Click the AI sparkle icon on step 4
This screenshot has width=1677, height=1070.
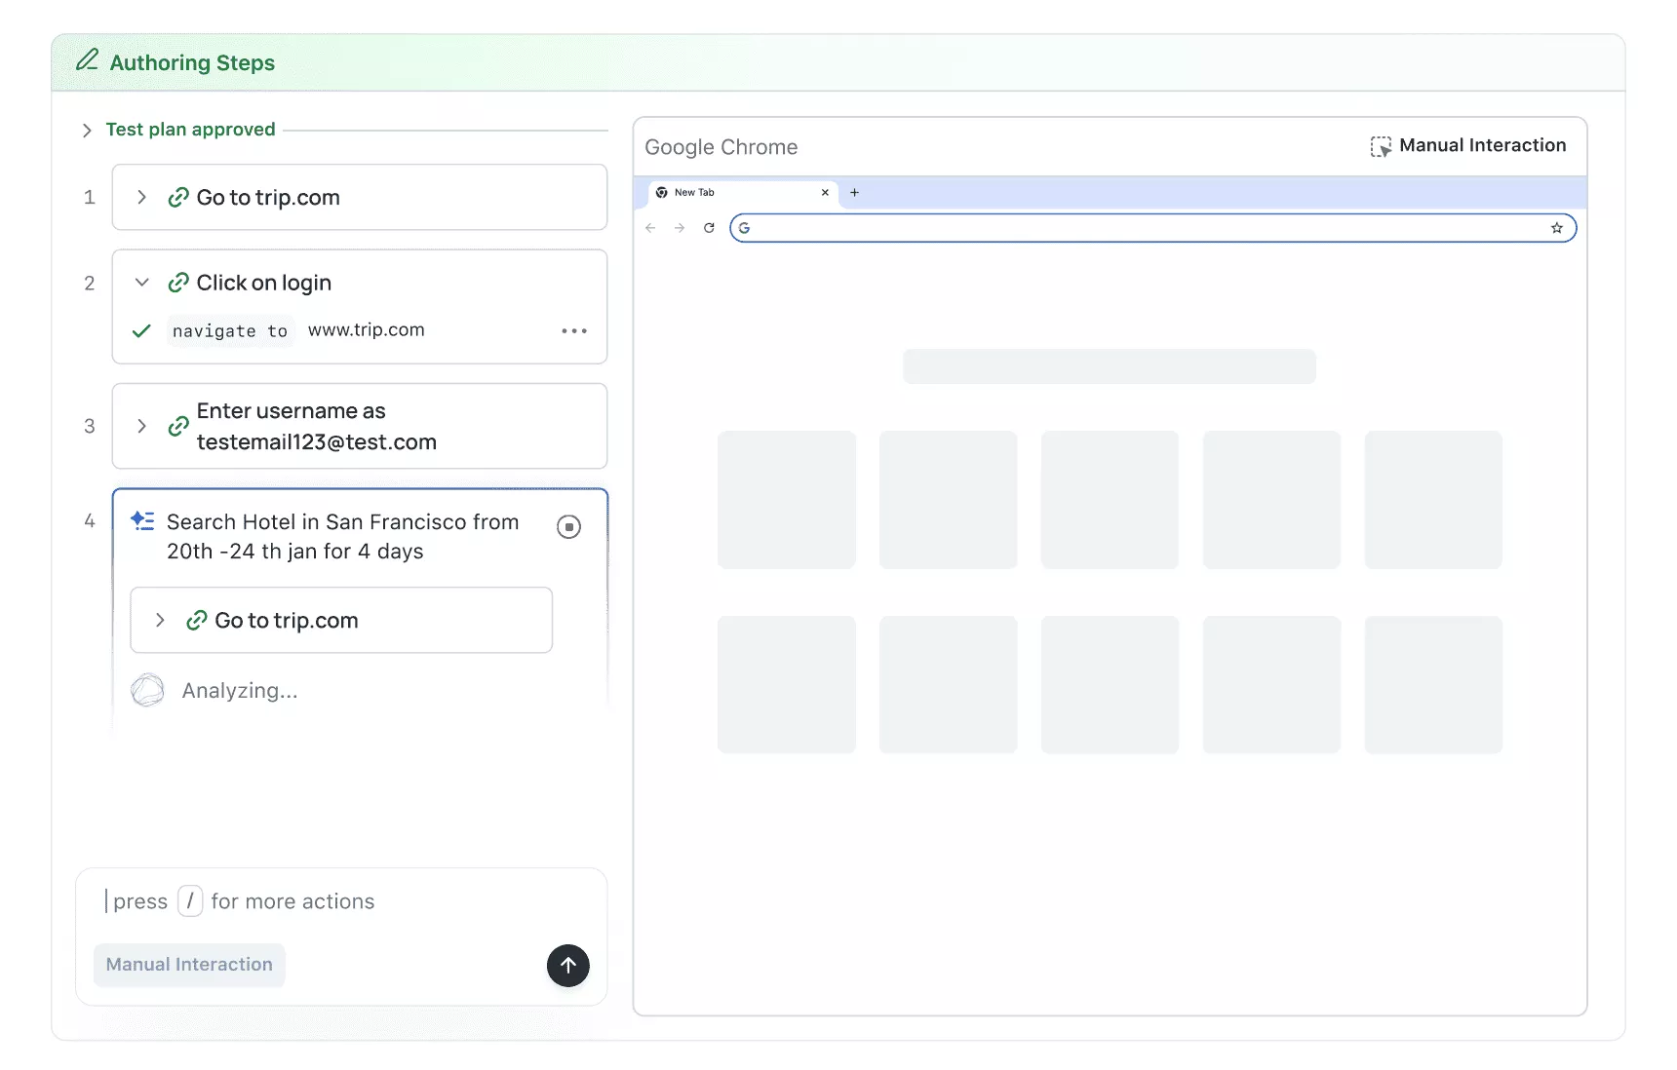(x=142, y=521)
